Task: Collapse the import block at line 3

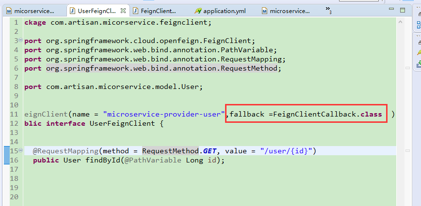Action: pos(20,41)
